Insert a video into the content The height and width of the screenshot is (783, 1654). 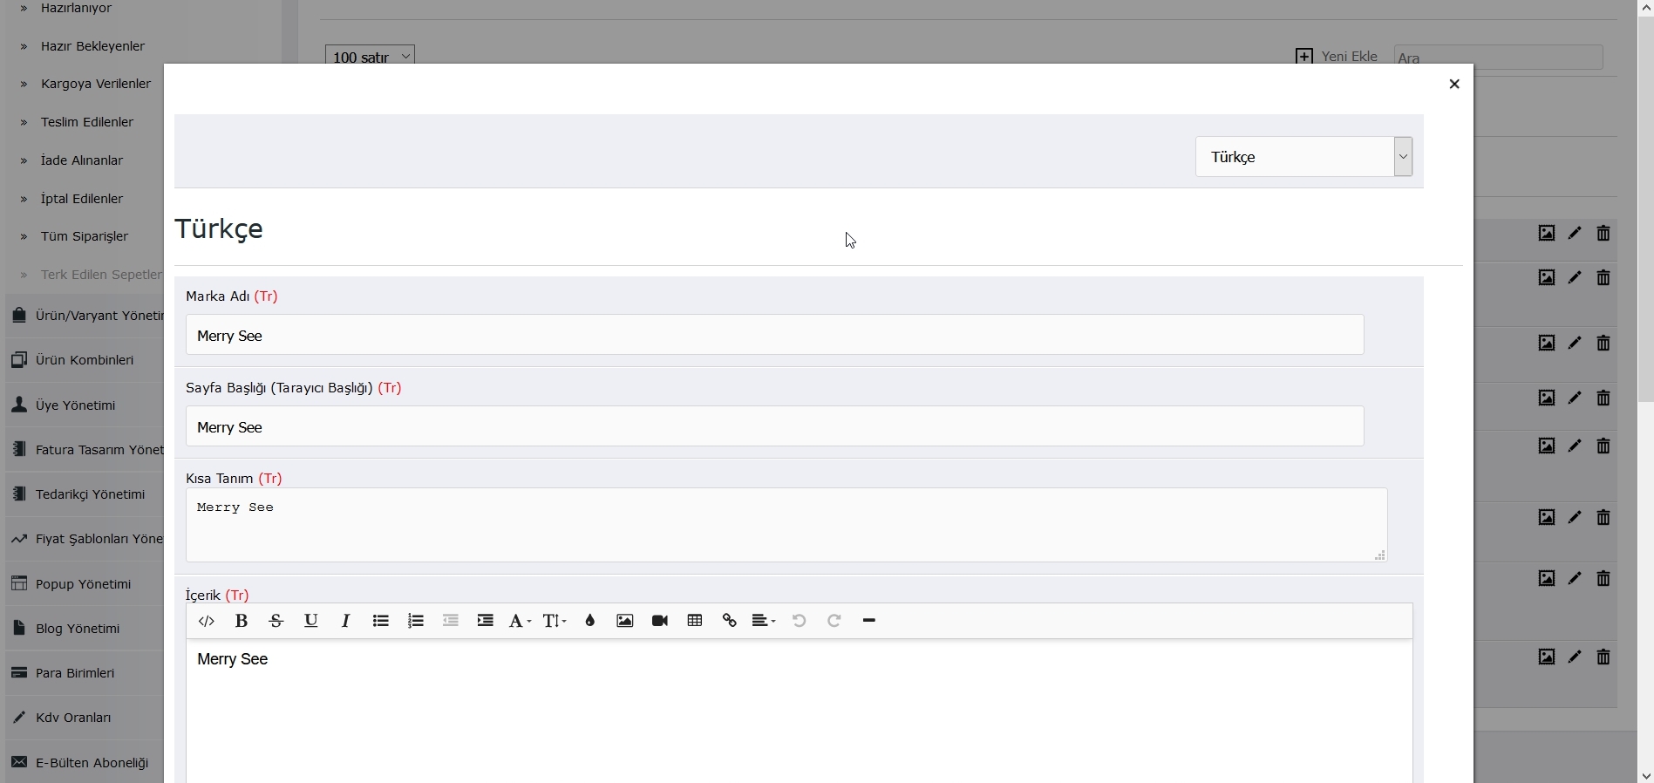coord(660,621)
